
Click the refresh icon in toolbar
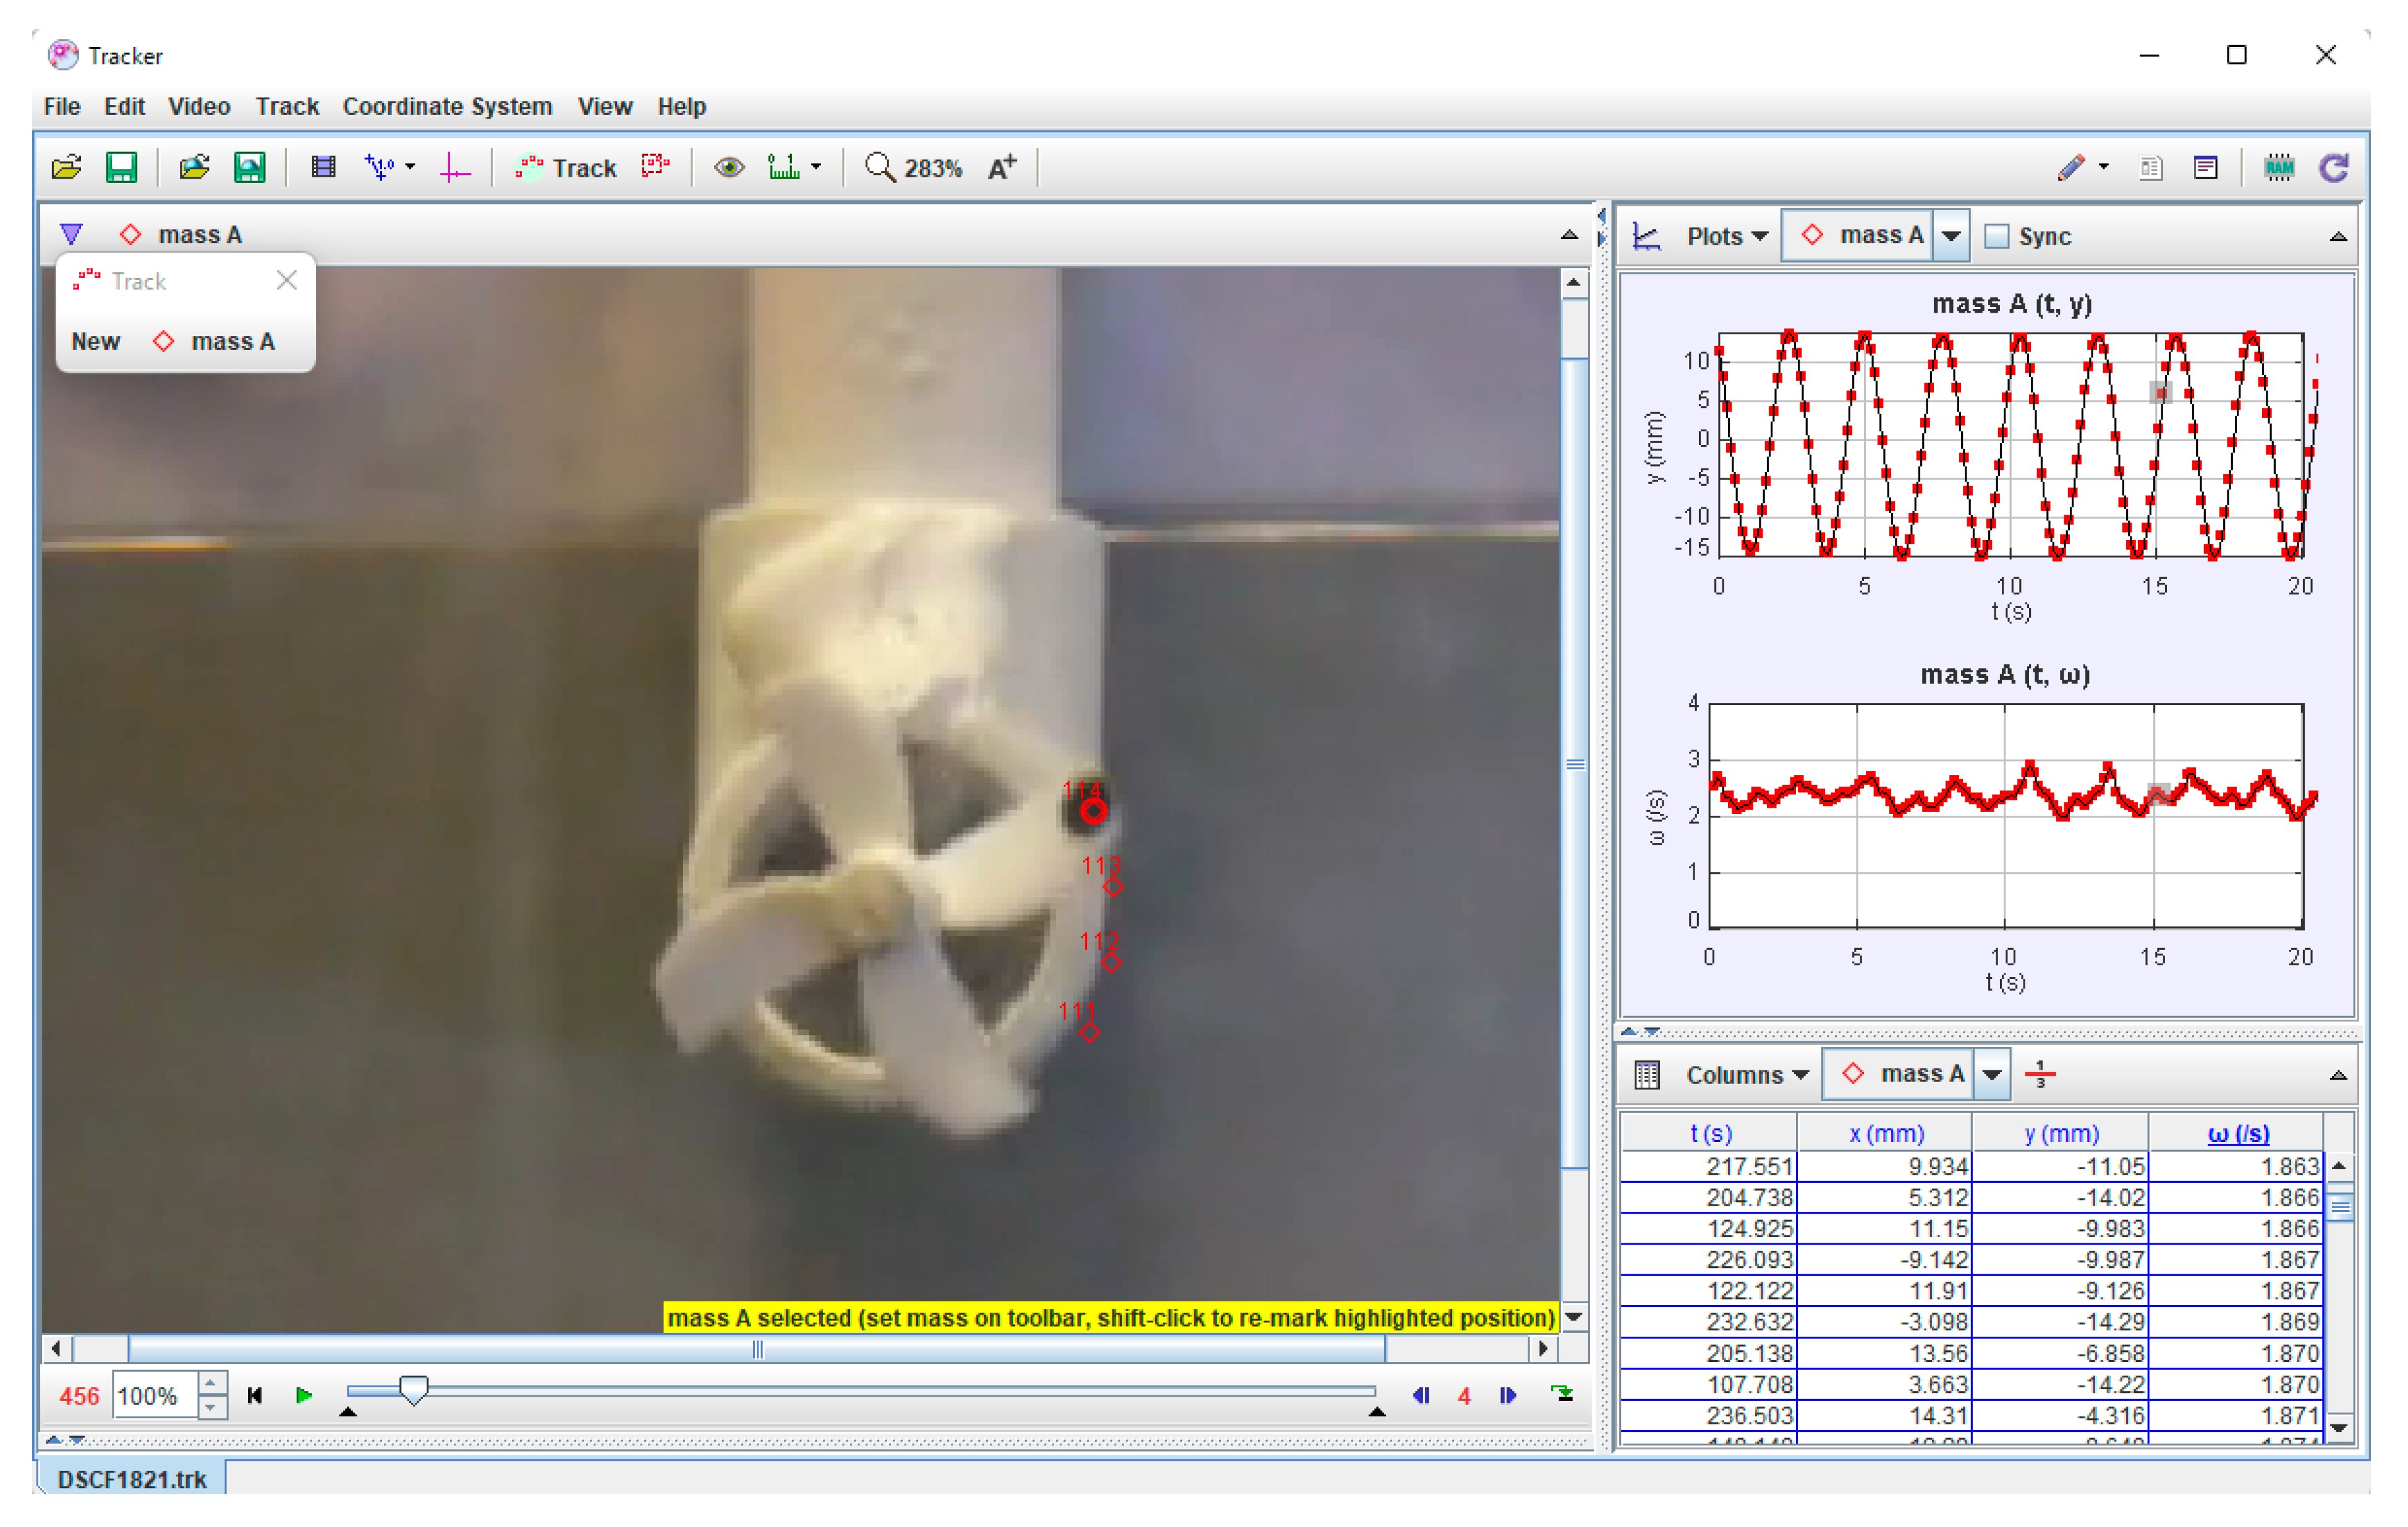coord(2333,167)
